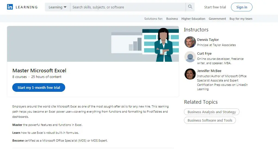278x153 pixels.
Task: Open Buy for my team link
Action: pos(241,19)
